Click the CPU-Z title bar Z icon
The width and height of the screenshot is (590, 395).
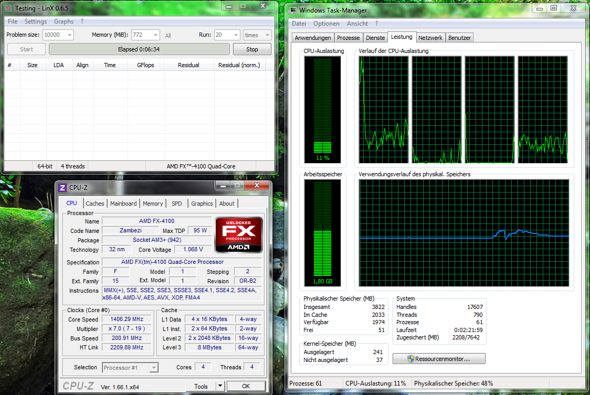click(x=62, y=187)
